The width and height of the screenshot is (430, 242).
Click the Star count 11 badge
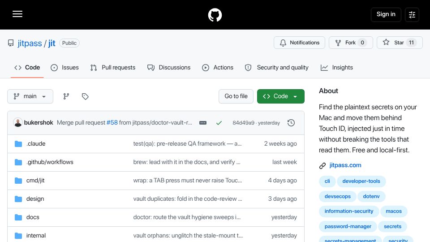411,43
